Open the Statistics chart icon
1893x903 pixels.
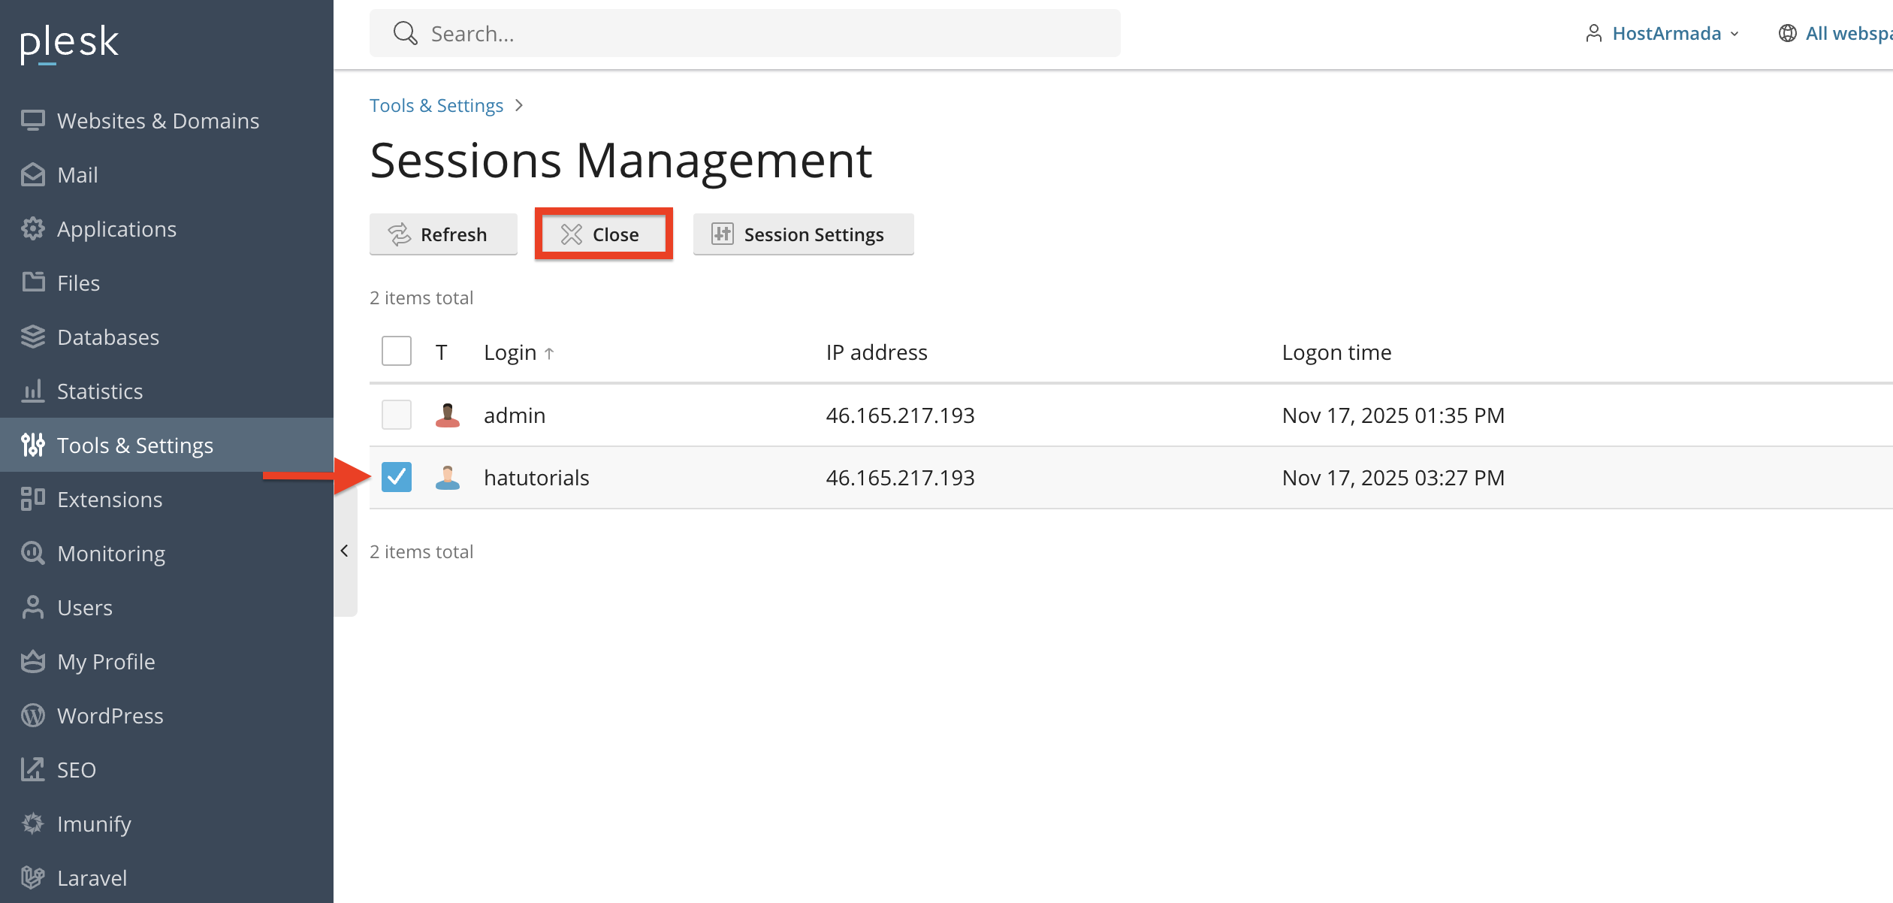(33, 391)
